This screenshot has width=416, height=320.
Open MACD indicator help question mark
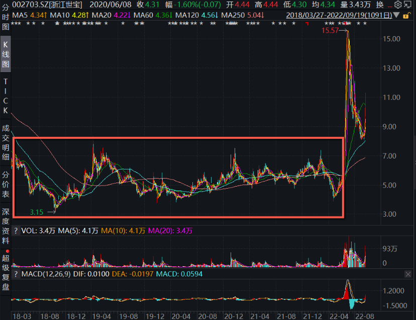16,274
